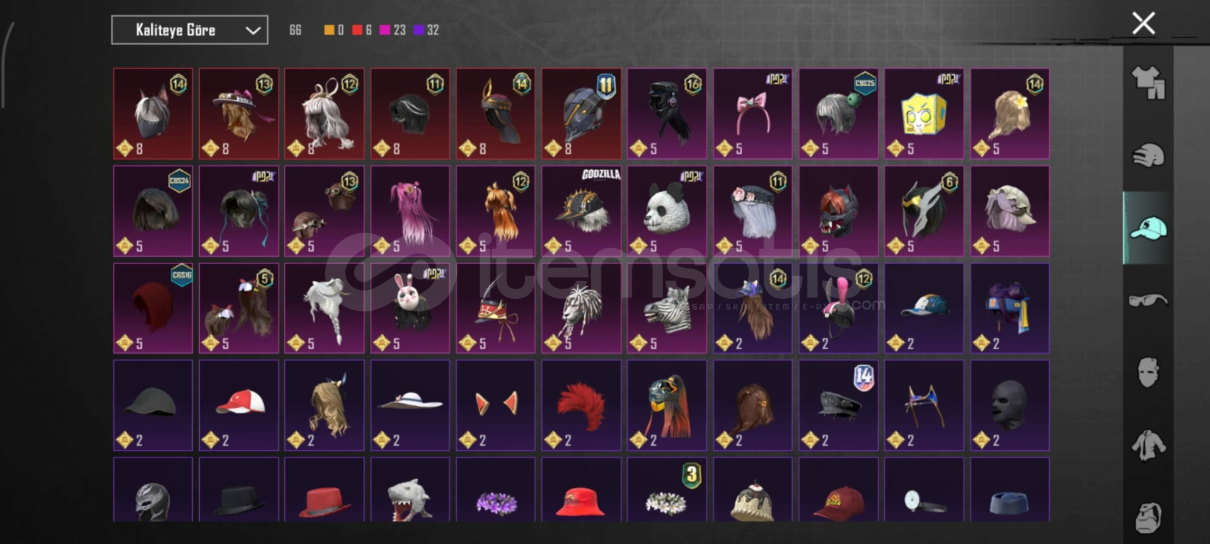The width and height of the screenshot is (1210, 544).
Task: Pick the pink bow headband item
Action: coord(752,113)
